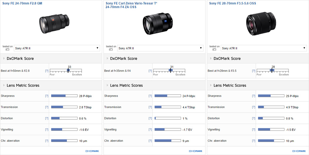Open Sony FE 28-70mm F3.5-5.6 OSS title link
Image resolution: width=309 pixels, height=155 pixels.
(x=232, y=3)
